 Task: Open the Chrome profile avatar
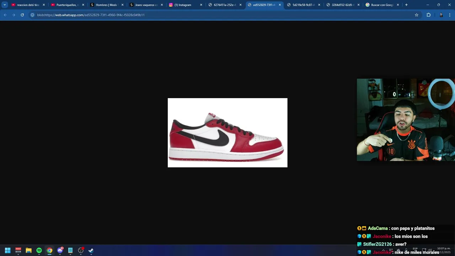441,15
